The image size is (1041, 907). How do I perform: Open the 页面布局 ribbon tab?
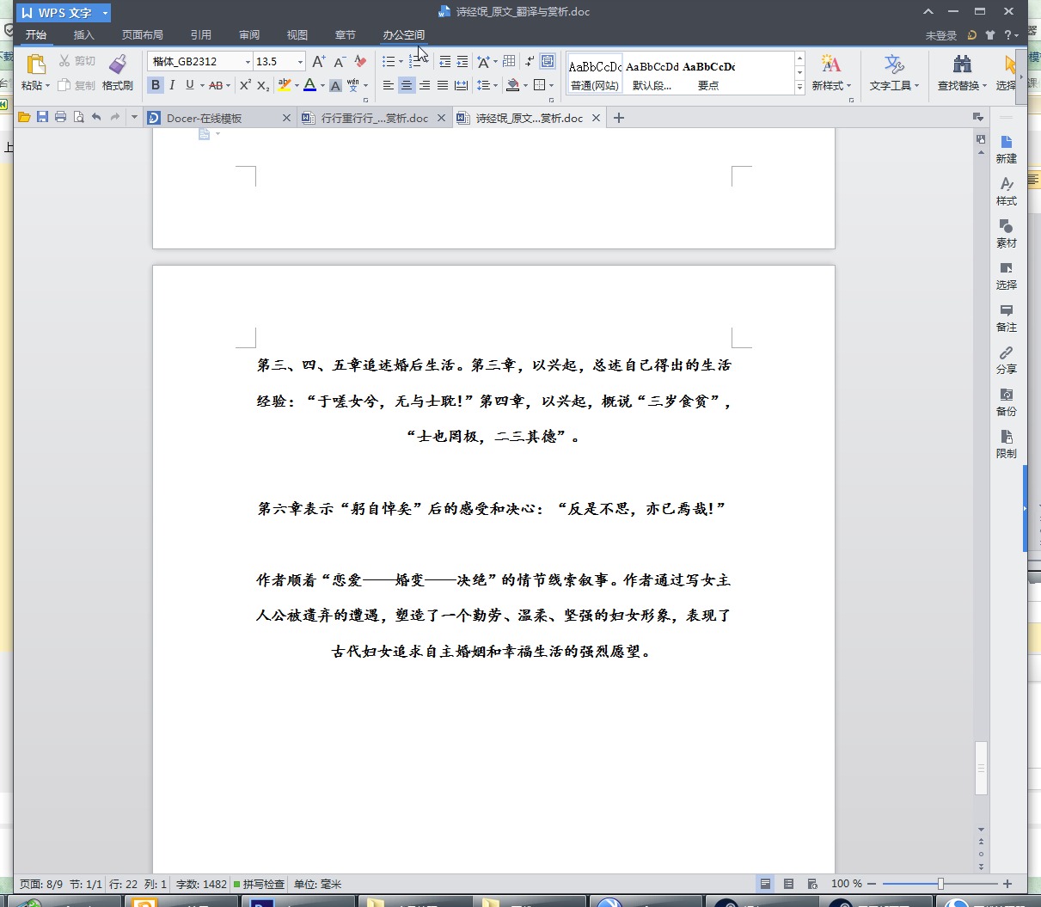coord(142,34)
